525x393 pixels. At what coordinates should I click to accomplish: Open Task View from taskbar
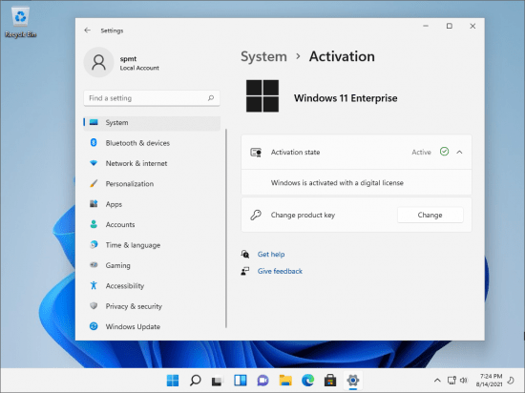[x=217, y=381]
